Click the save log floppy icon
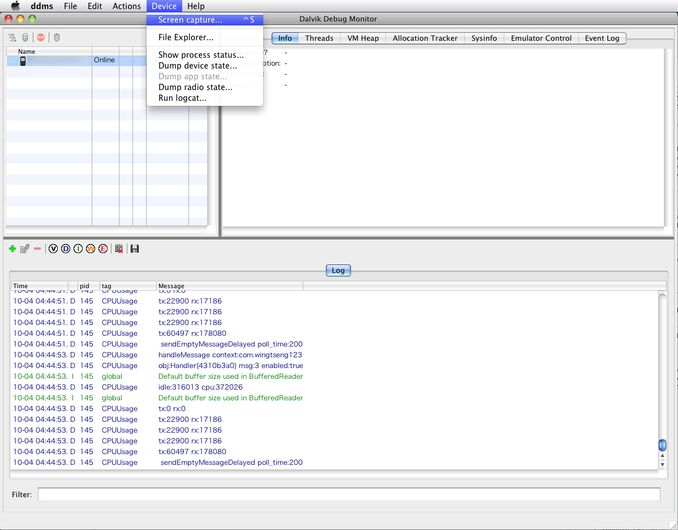Screen dimensions: 678x530 tap(135, 249)
